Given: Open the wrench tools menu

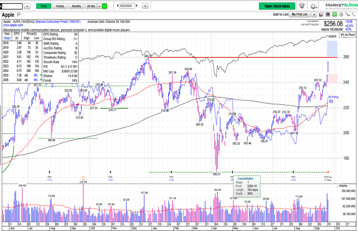Looking at the screenshot, I should click(347, 14).
